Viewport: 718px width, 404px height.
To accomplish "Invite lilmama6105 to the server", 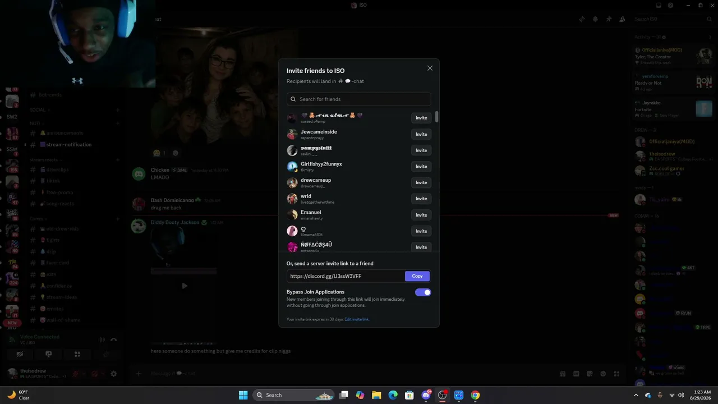I will tap(421, 231).
